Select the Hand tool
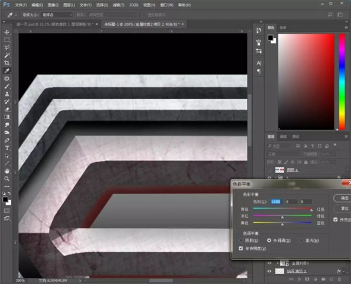The width and height of the screenshot is (351, 284). [x=7, y=171]
